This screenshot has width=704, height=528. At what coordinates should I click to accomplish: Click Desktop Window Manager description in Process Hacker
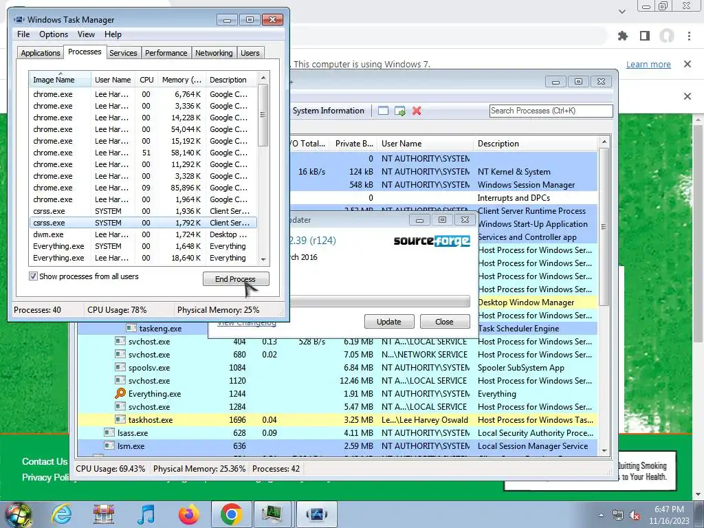click(526, 302)
